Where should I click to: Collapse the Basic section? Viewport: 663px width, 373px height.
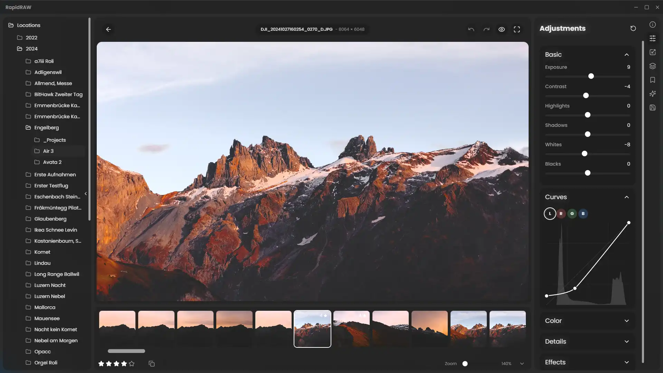tap(627, 55)
